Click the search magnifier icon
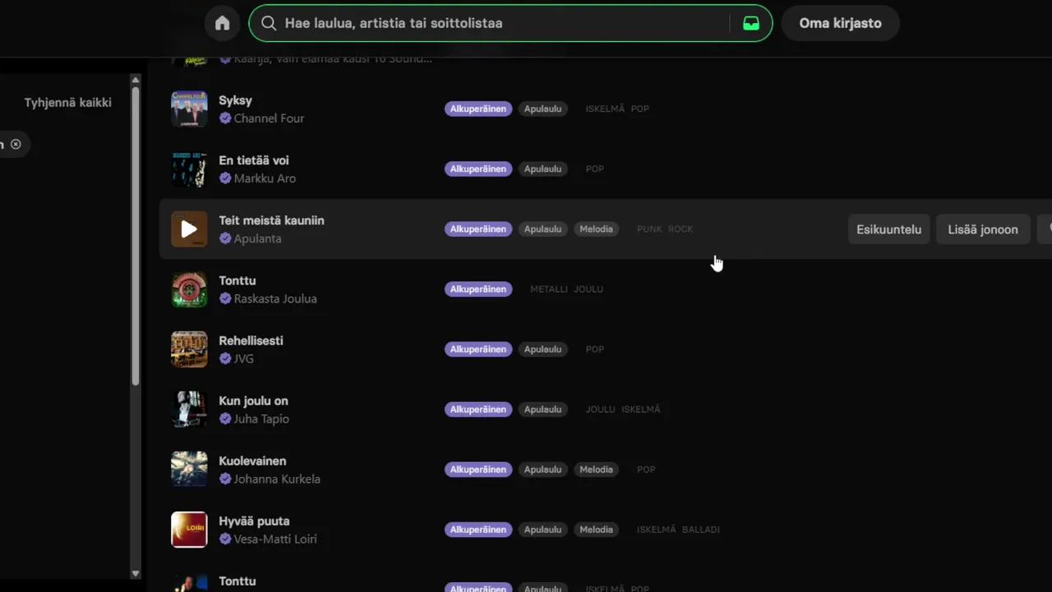This screenshot has width=1052, height=592. (269, 23)
